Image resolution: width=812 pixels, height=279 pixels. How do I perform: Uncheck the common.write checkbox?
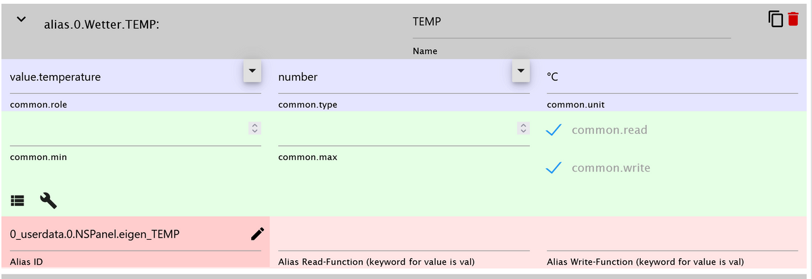tap(555, 168)
